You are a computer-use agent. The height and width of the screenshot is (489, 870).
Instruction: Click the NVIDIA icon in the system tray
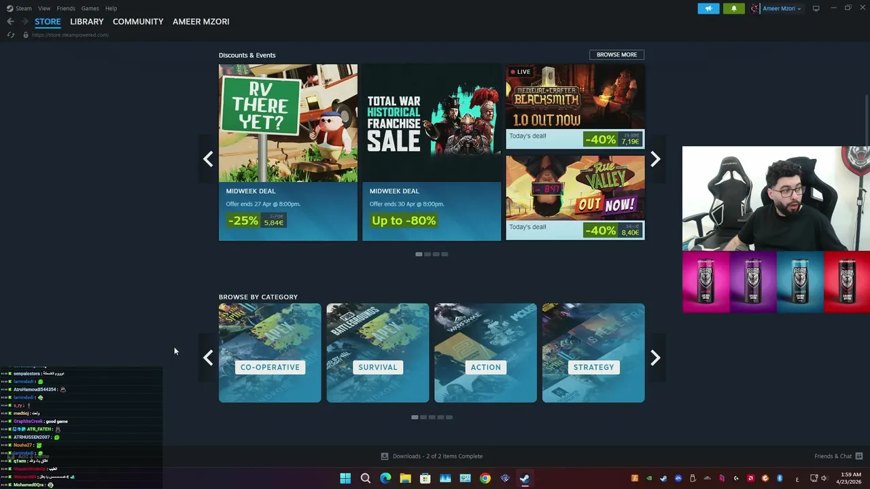point(649,478)
